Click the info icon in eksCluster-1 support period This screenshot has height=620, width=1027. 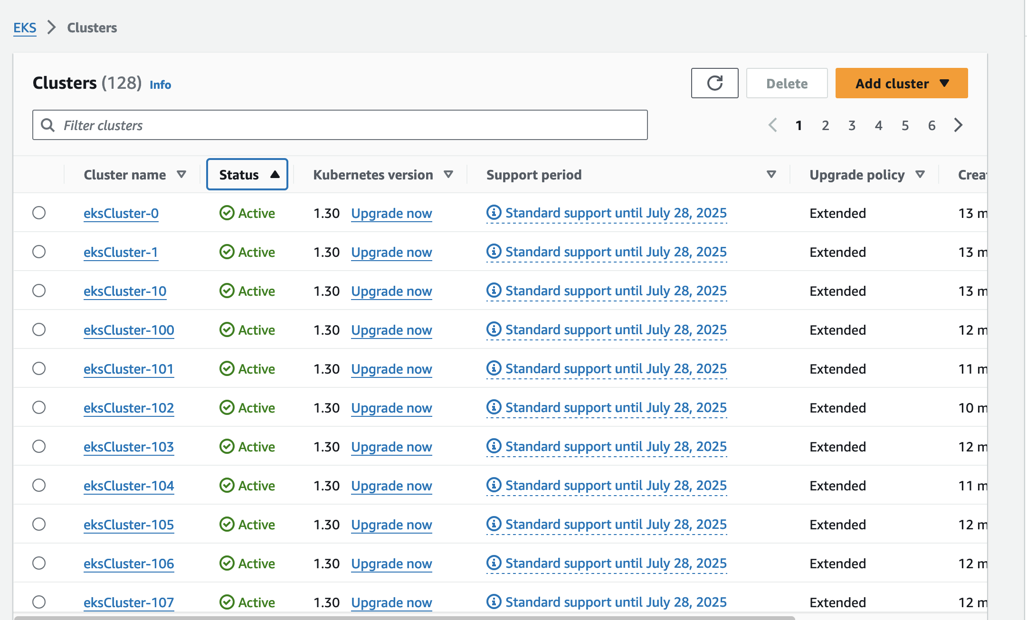point(494,251)
